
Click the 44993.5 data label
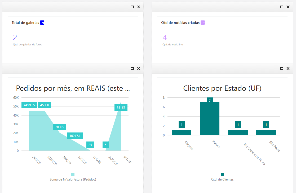29,105
